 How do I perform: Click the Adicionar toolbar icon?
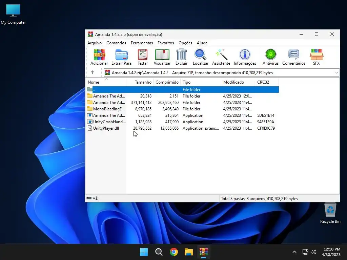pos(99,57)
